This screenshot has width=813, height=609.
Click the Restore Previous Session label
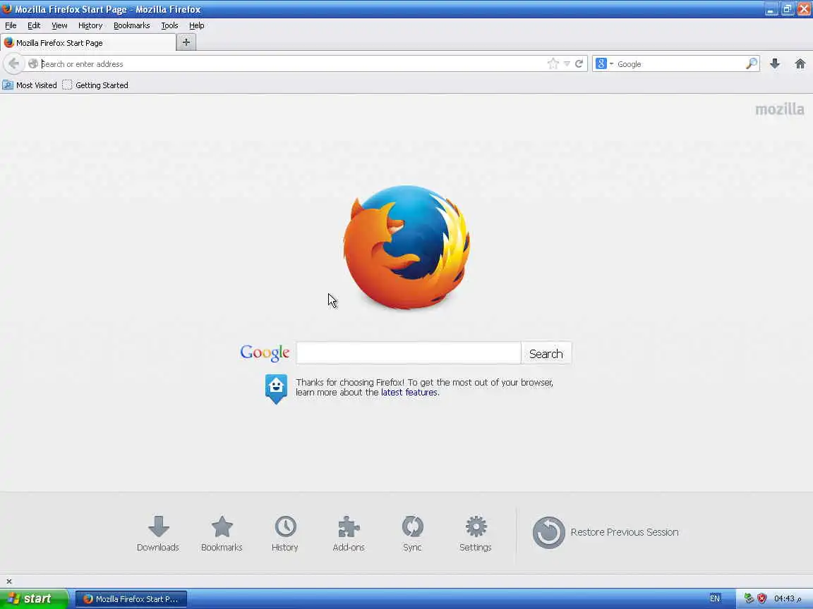(x=625, y=532)
